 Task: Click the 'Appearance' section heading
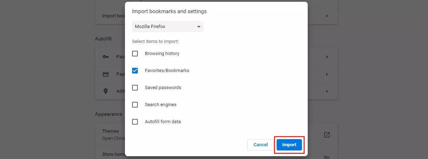109,114
